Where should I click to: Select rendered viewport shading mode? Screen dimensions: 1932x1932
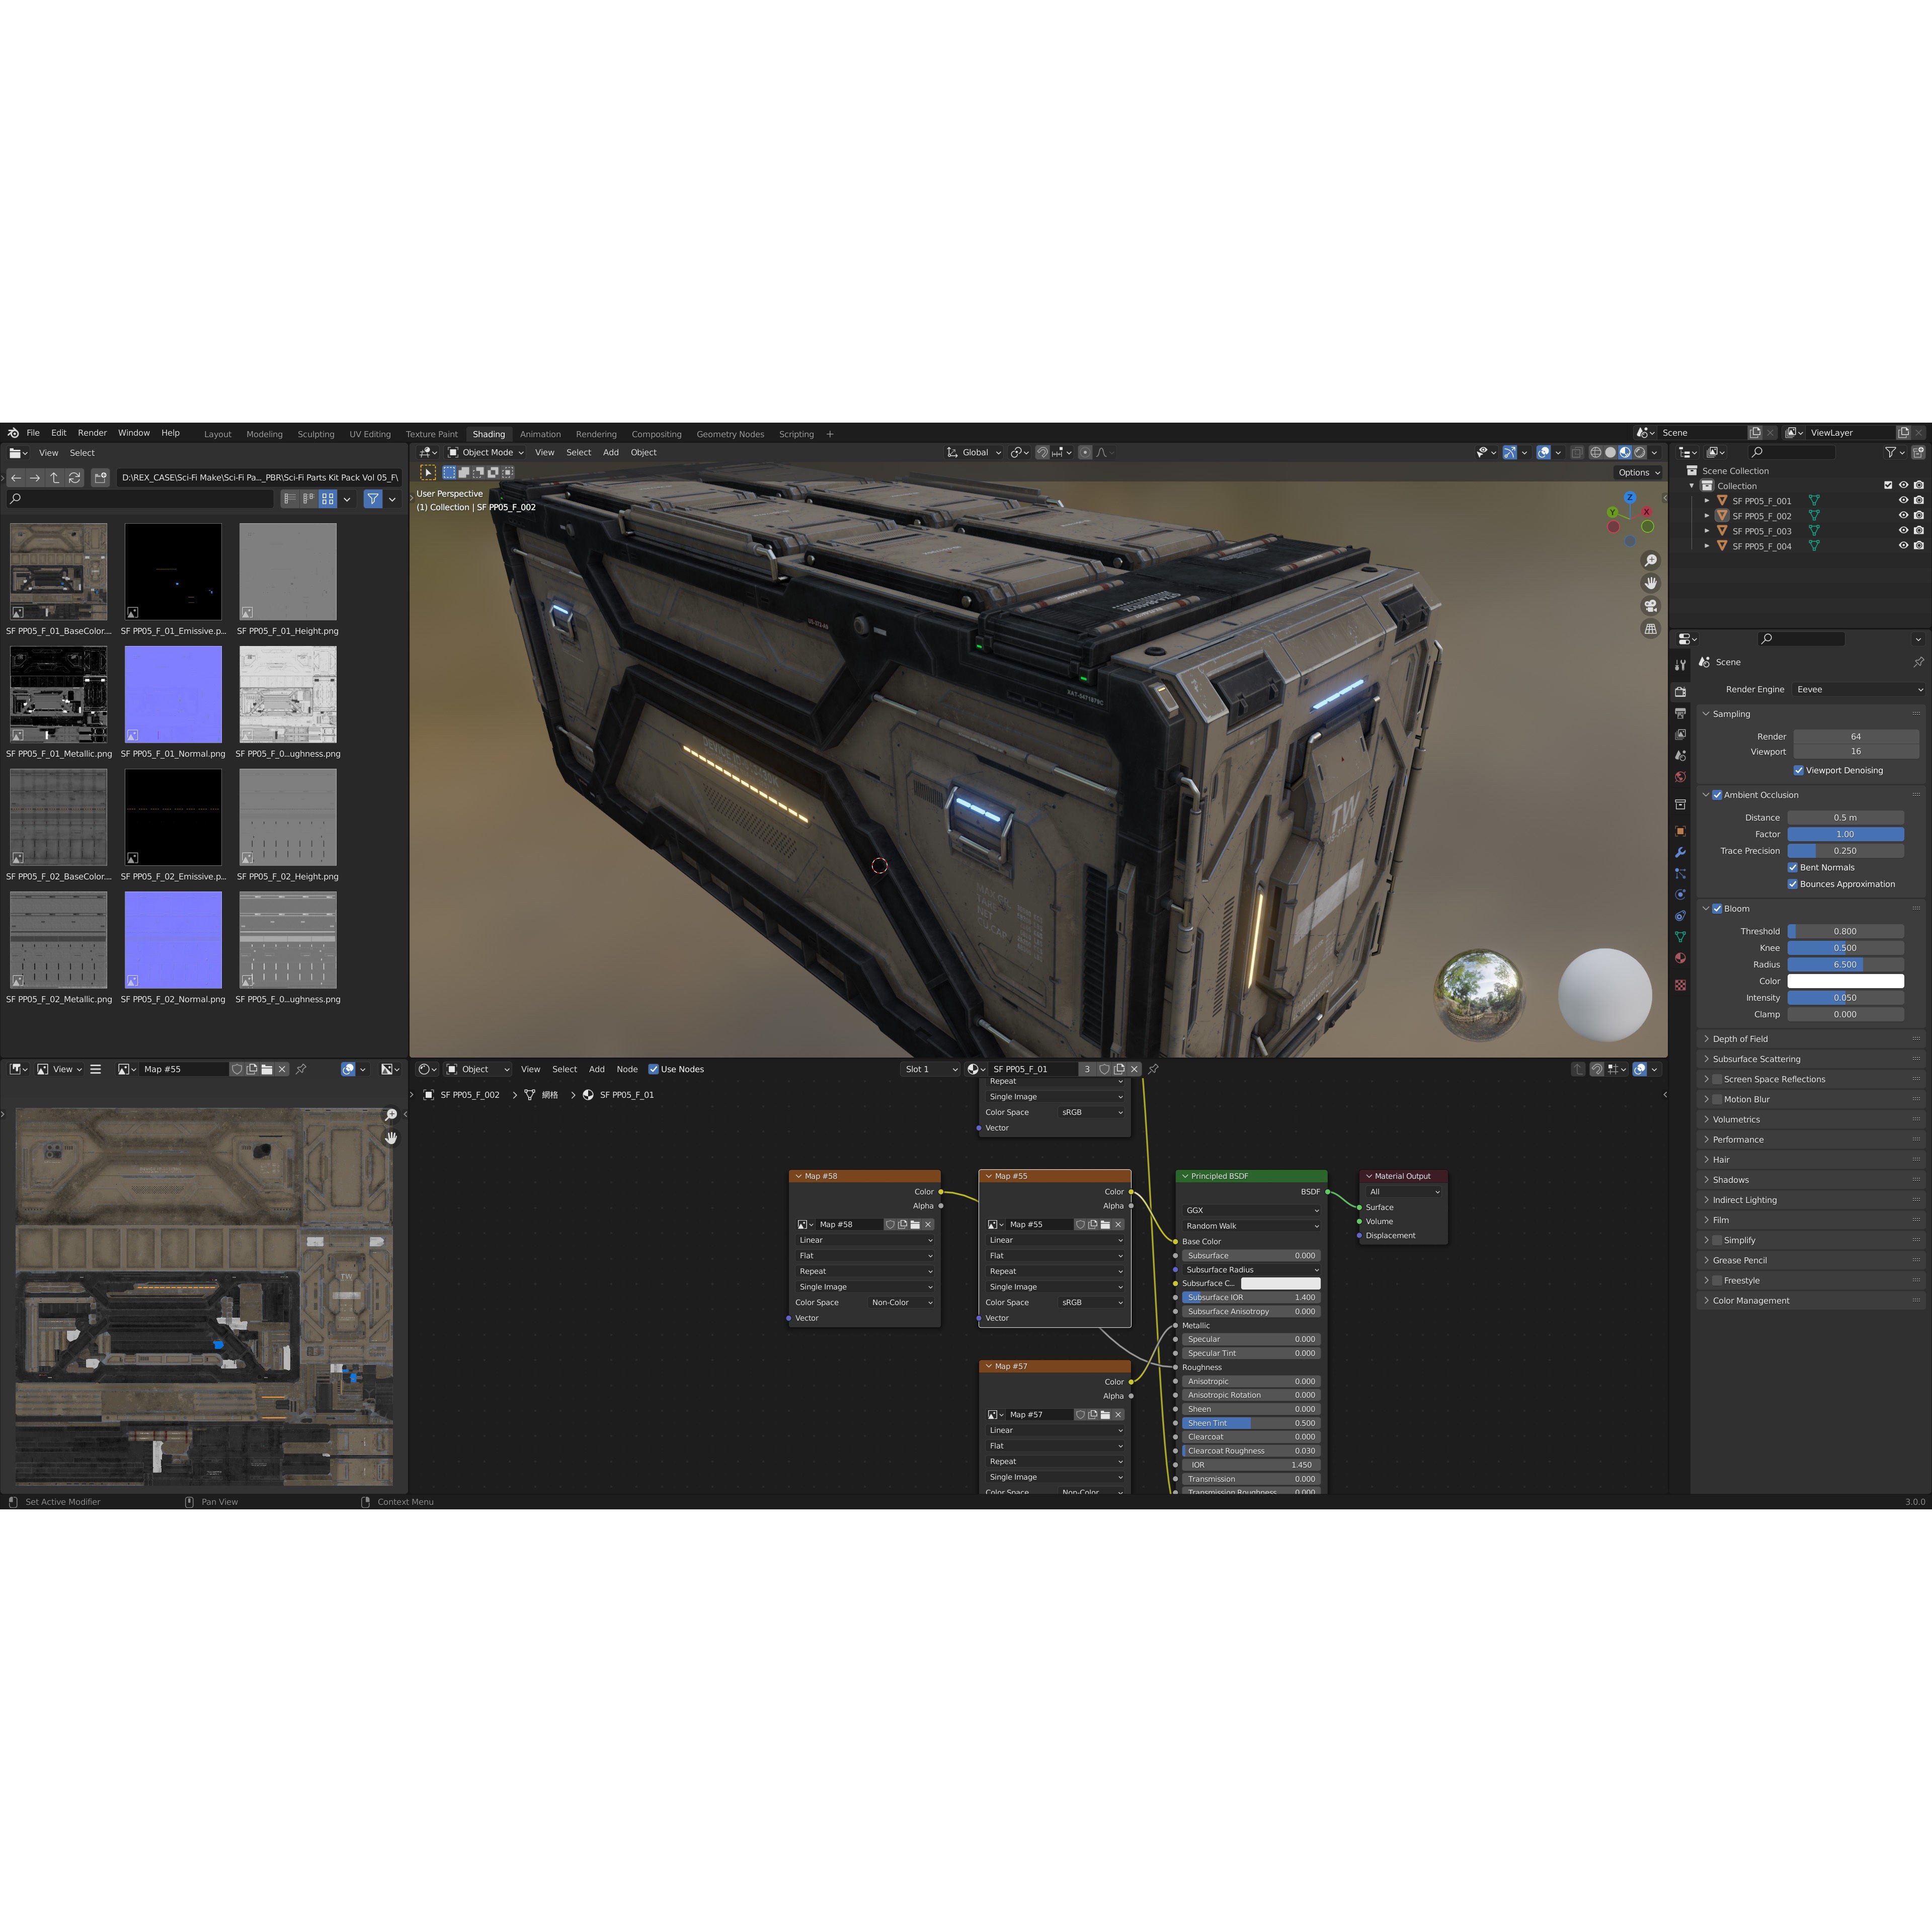1640,452
